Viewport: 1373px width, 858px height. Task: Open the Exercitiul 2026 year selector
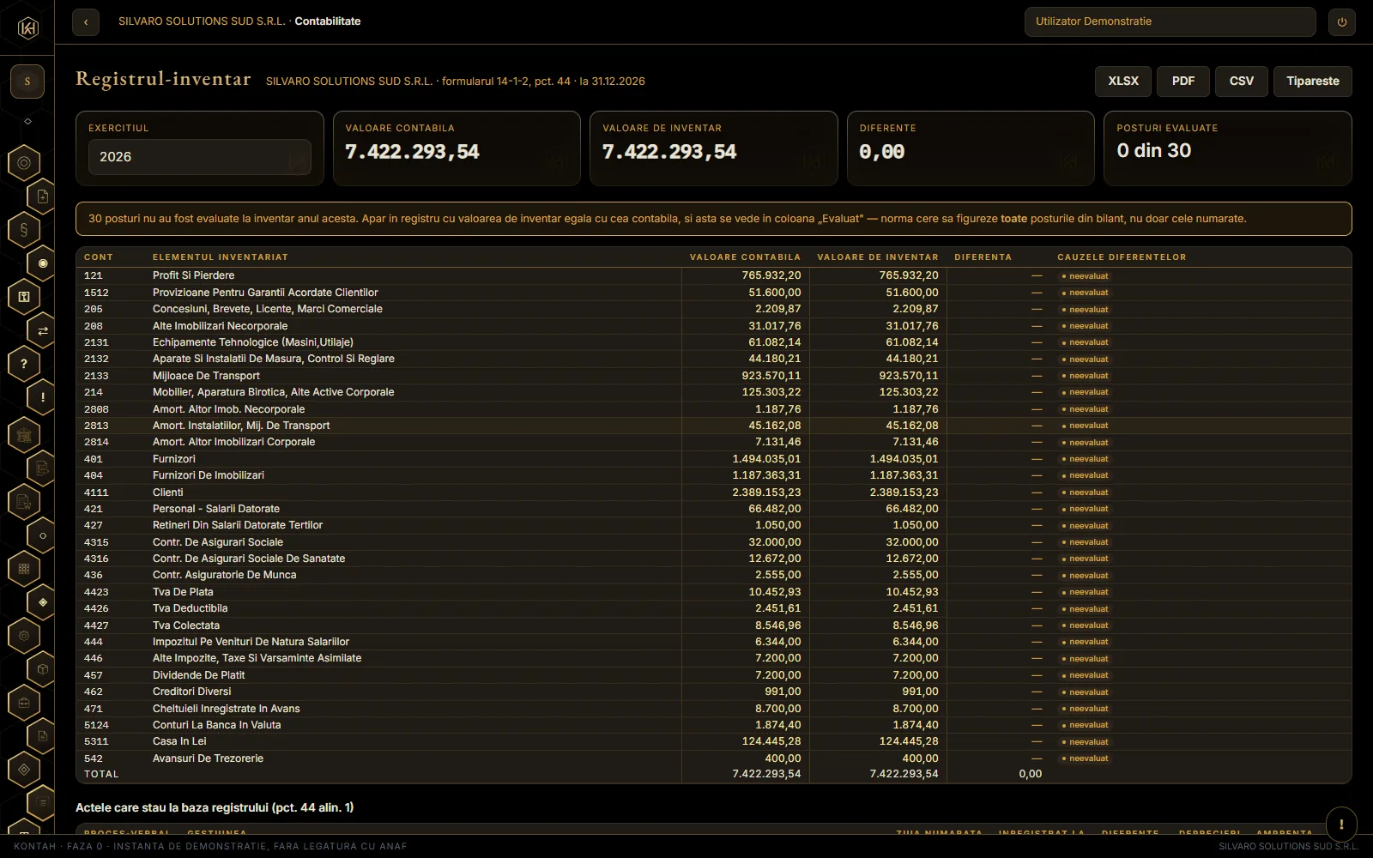click(200, 157)
